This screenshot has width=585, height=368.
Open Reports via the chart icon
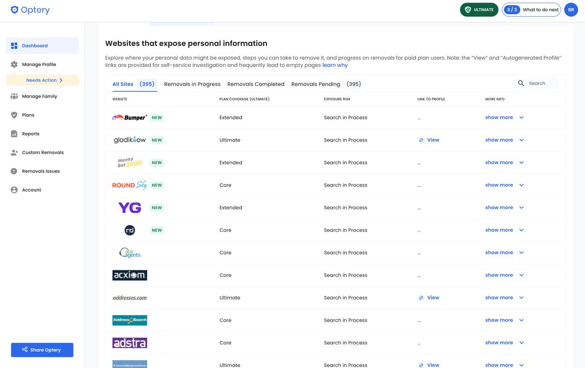click(14, 133)
